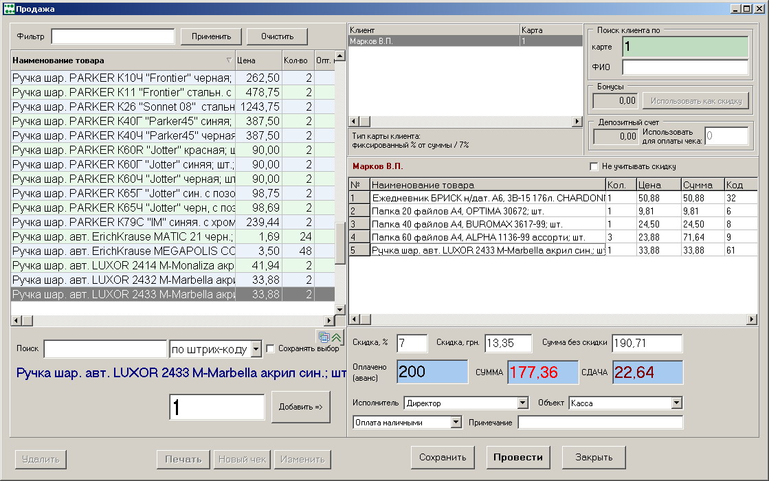The image size is (769, 481).
Task: Click the Сохранить button
Action: 443,457
